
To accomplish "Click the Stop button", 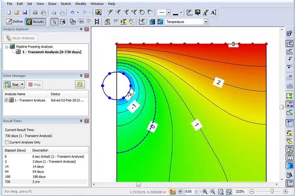I will point(34,85).
